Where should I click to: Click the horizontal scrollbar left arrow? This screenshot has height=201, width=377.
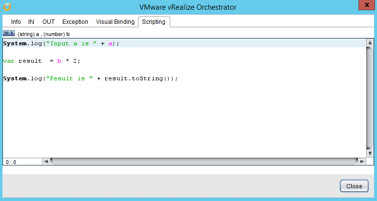46,162
